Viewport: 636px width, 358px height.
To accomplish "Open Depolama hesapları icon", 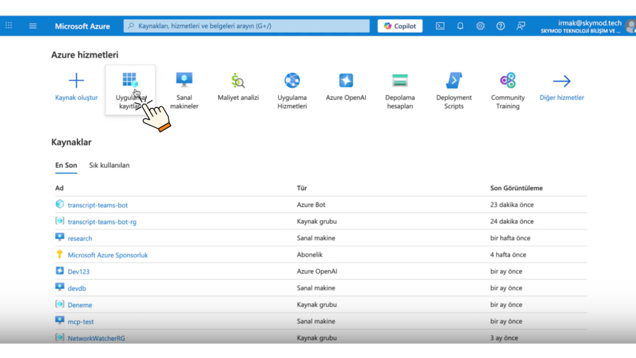I will (x=399, y=80).
